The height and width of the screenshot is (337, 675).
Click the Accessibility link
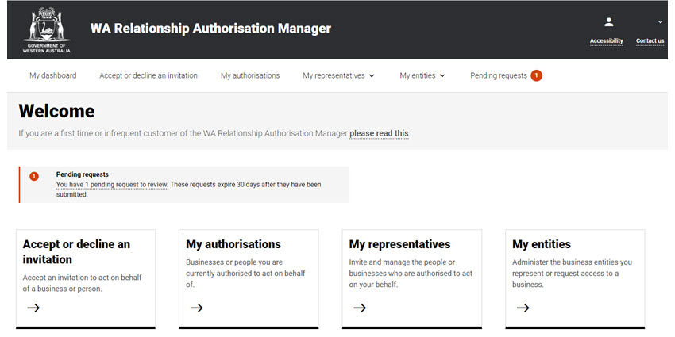coord(606,40)
